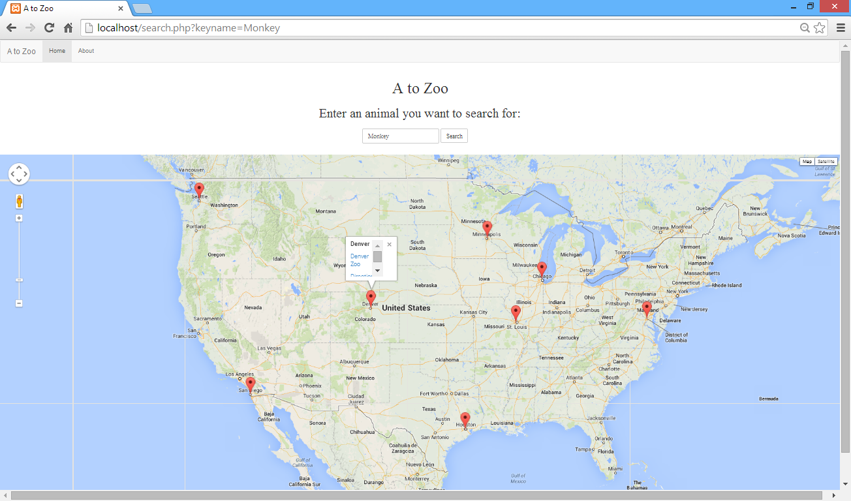Click the St. Louis map marker pin
Image resolution: width=851 pixels, height=501 pixels.
click(516, 312)
